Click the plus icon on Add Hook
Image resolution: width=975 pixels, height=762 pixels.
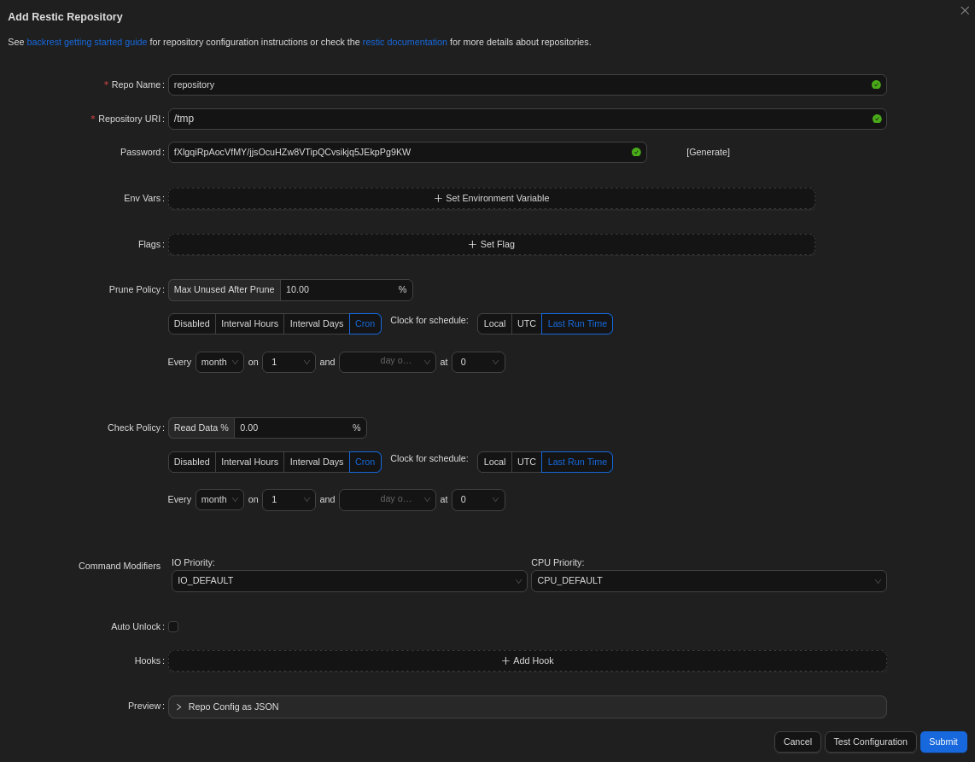tap(505, 661)
